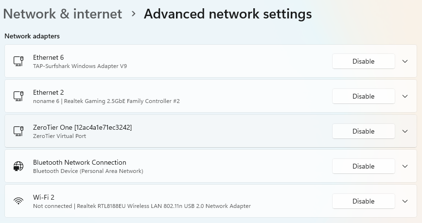
Task: Click the Ethernet 6 adapter icon
Action: coord(18,61)
